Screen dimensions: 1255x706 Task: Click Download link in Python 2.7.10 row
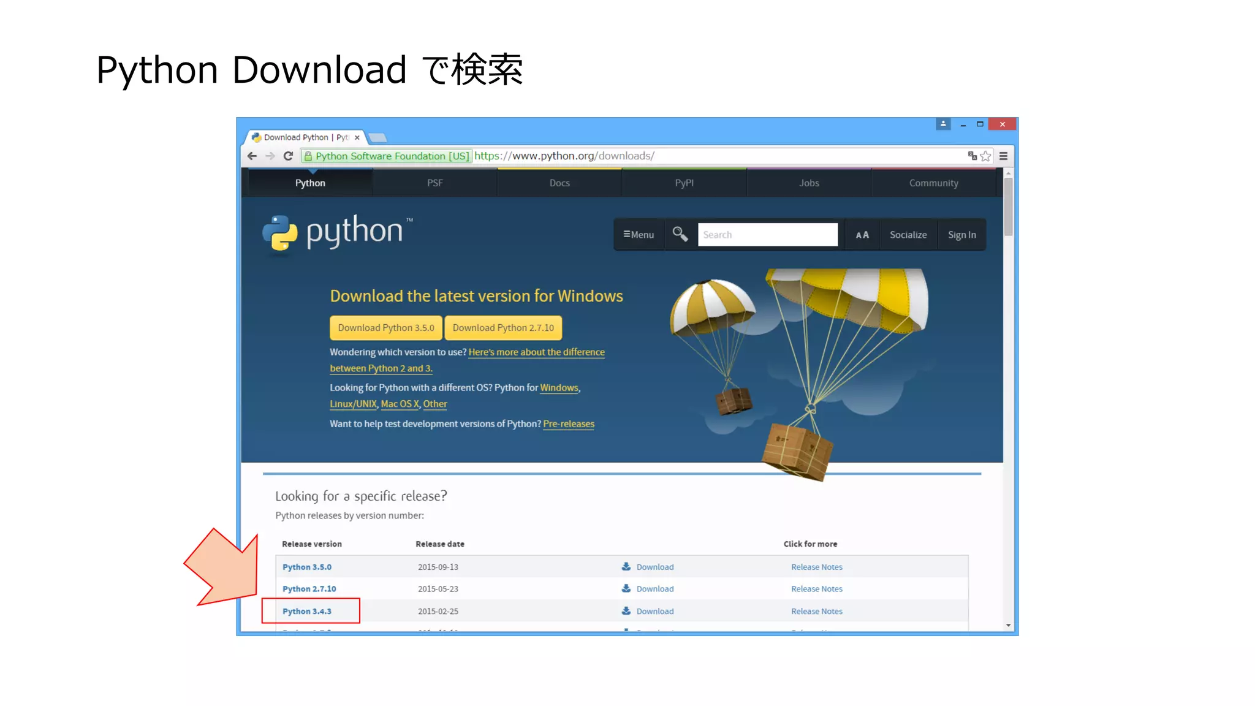[x=655, y=589]
